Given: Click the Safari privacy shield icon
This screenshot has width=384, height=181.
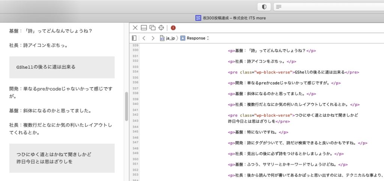Looking at the screenshot, I should tap(264, 7).
